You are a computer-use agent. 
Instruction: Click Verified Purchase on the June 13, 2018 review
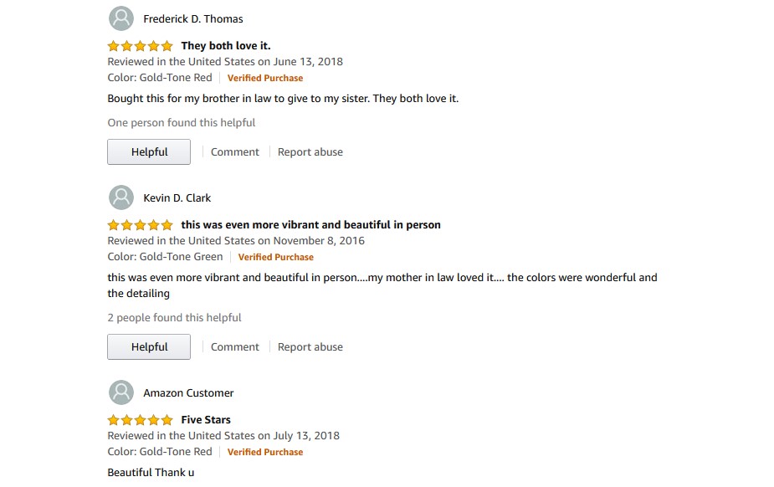(x=265, y=78)
